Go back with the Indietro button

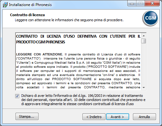pos(94,117)
